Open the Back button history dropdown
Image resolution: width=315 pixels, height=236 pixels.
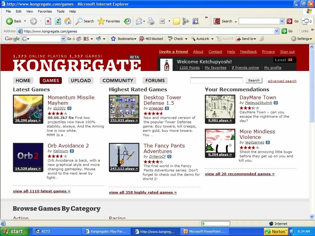25,21
